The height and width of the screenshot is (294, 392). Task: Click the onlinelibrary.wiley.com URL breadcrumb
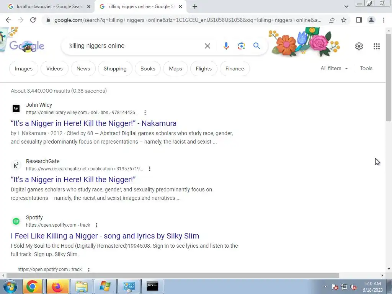(82, 113)
